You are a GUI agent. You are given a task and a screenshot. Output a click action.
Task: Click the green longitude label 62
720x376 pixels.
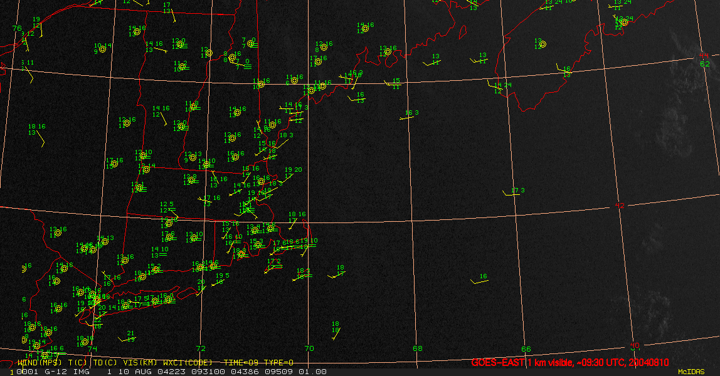[705, 64]
